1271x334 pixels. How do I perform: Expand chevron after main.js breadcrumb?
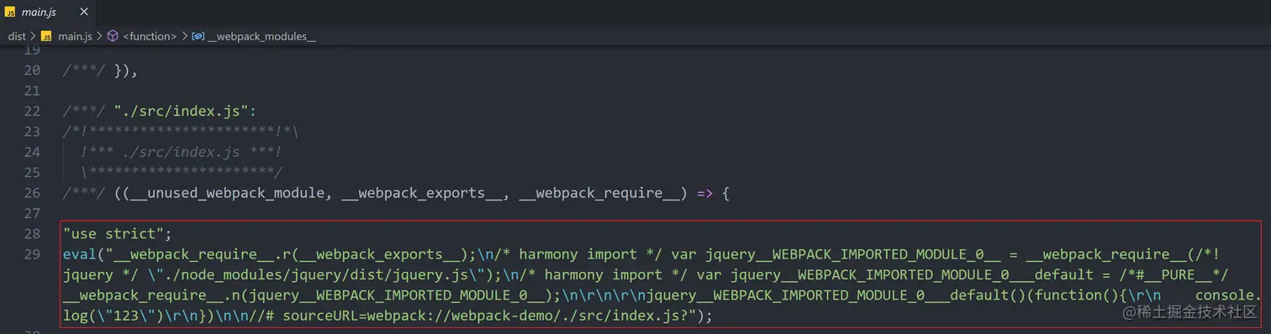[99, 36]
